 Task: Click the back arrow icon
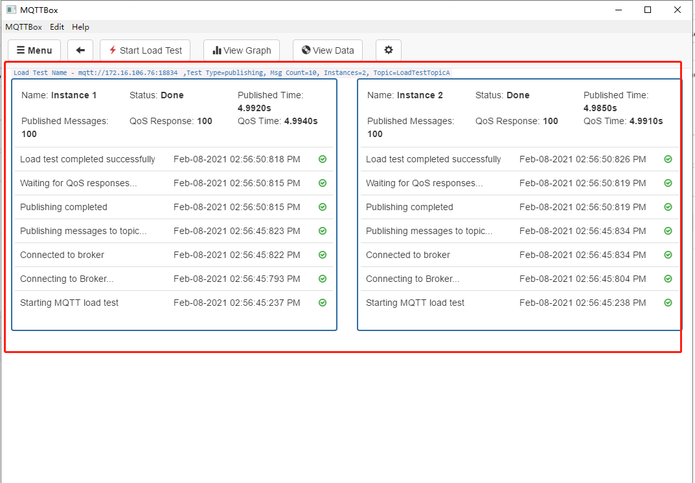80,50
